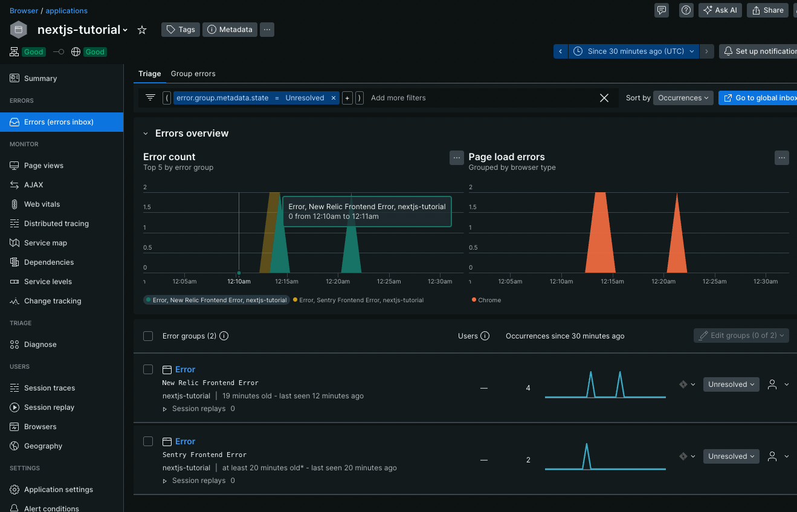Image resolution: width=797 pixels, height=512 pixels.
Task: Click the filter funnel icon
Action: click(x=150, y=97)
